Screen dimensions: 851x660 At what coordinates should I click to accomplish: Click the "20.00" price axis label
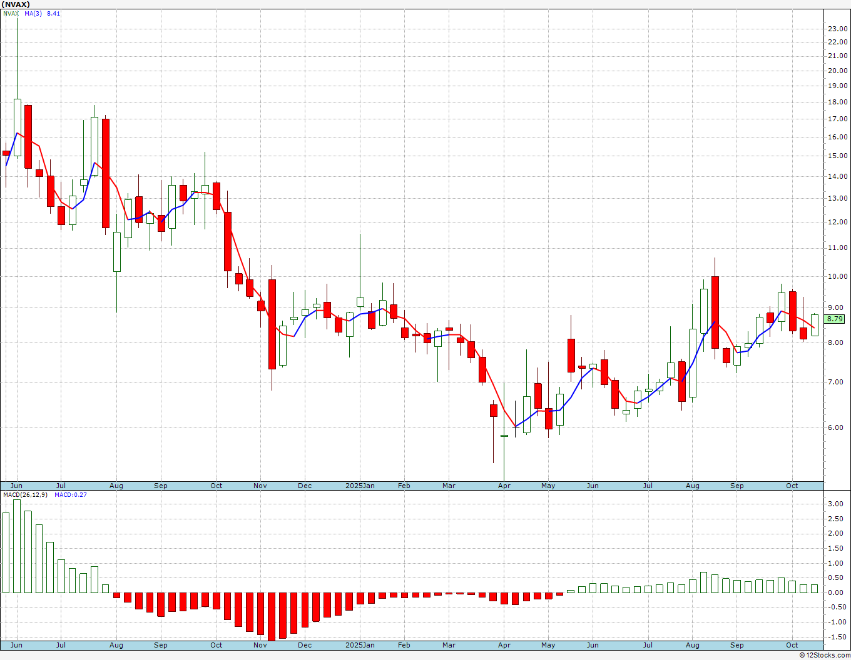837,71
